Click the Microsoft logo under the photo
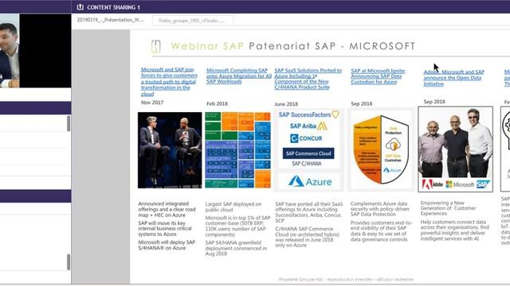The image size is (510, 286). tap(460, 184)
